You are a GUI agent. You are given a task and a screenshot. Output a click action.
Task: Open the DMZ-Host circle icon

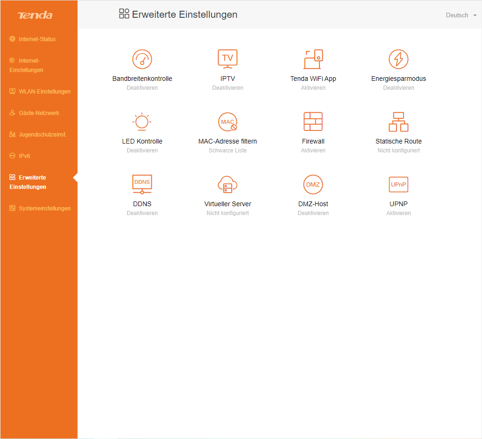313,184
